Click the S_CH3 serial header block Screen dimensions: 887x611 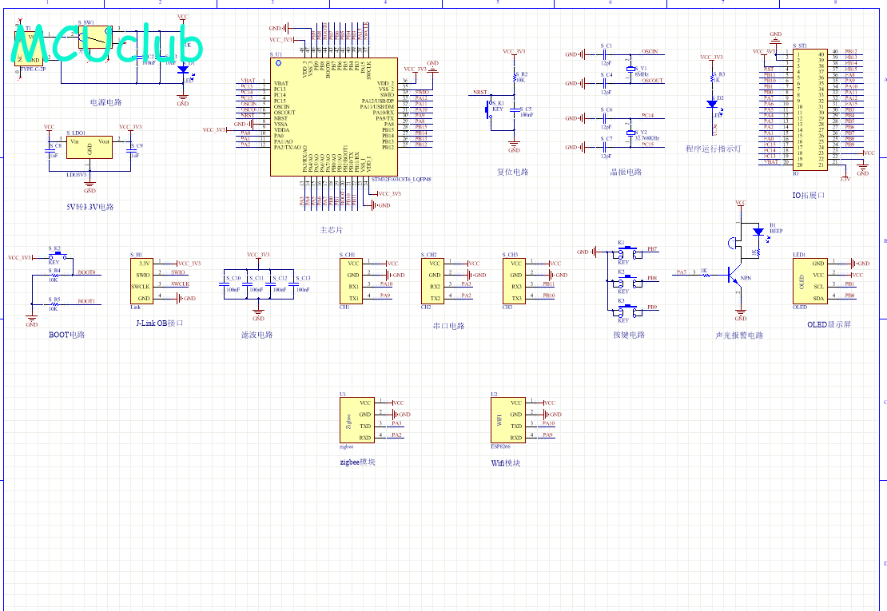click(514, 281)
